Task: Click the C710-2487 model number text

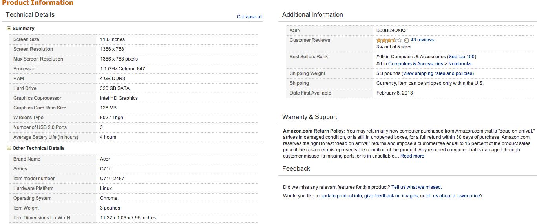Action: (112, 179)
